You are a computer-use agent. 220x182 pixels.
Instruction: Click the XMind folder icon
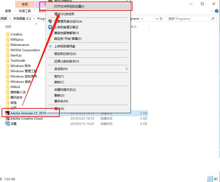point(7,87)
